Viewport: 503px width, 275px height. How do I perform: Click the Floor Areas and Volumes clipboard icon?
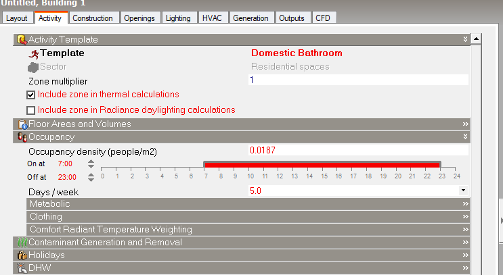(x=23, y=124)
